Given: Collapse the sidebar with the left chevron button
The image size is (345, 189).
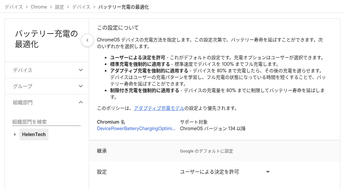Looking at the screenshot, I should [87, 40].
